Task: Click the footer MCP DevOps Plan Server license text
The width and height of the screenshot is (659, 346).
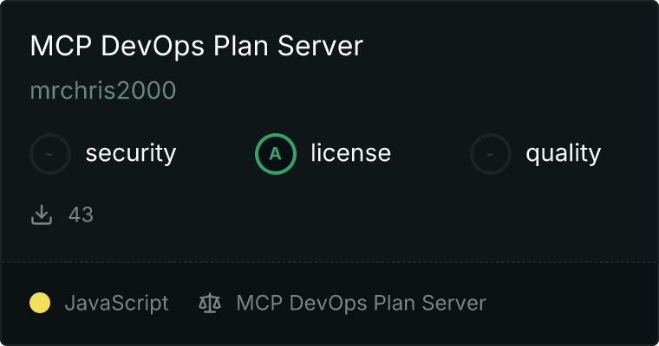Action: tap(361, 303)
